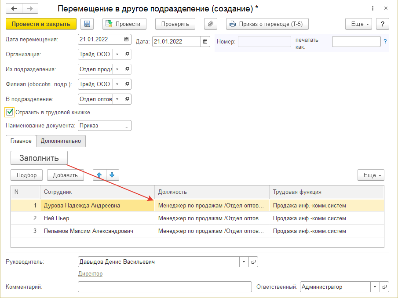Open calendar picker for Дата field
This screenshot has width=398, height=298.
point(205,42)
